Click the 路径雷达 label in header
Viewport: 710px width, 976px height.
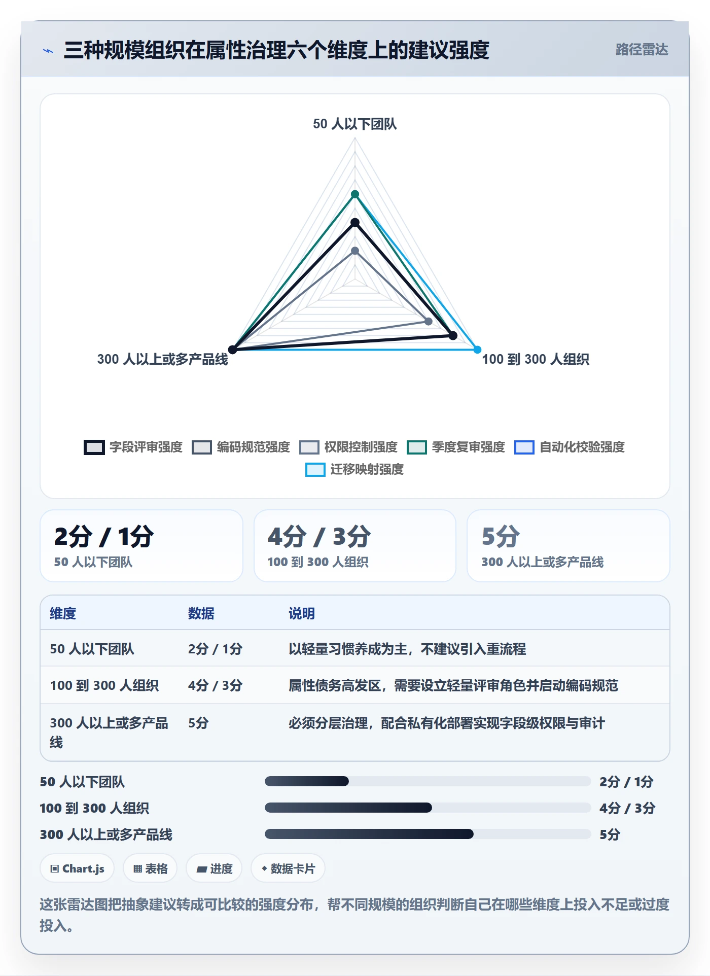642,49
